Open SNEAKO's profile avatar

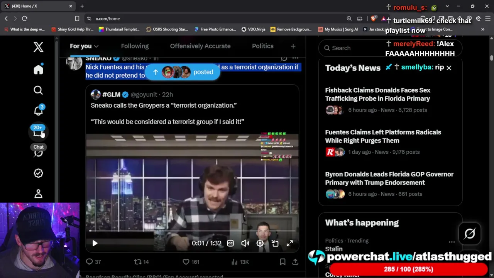(x=74, y=62)
